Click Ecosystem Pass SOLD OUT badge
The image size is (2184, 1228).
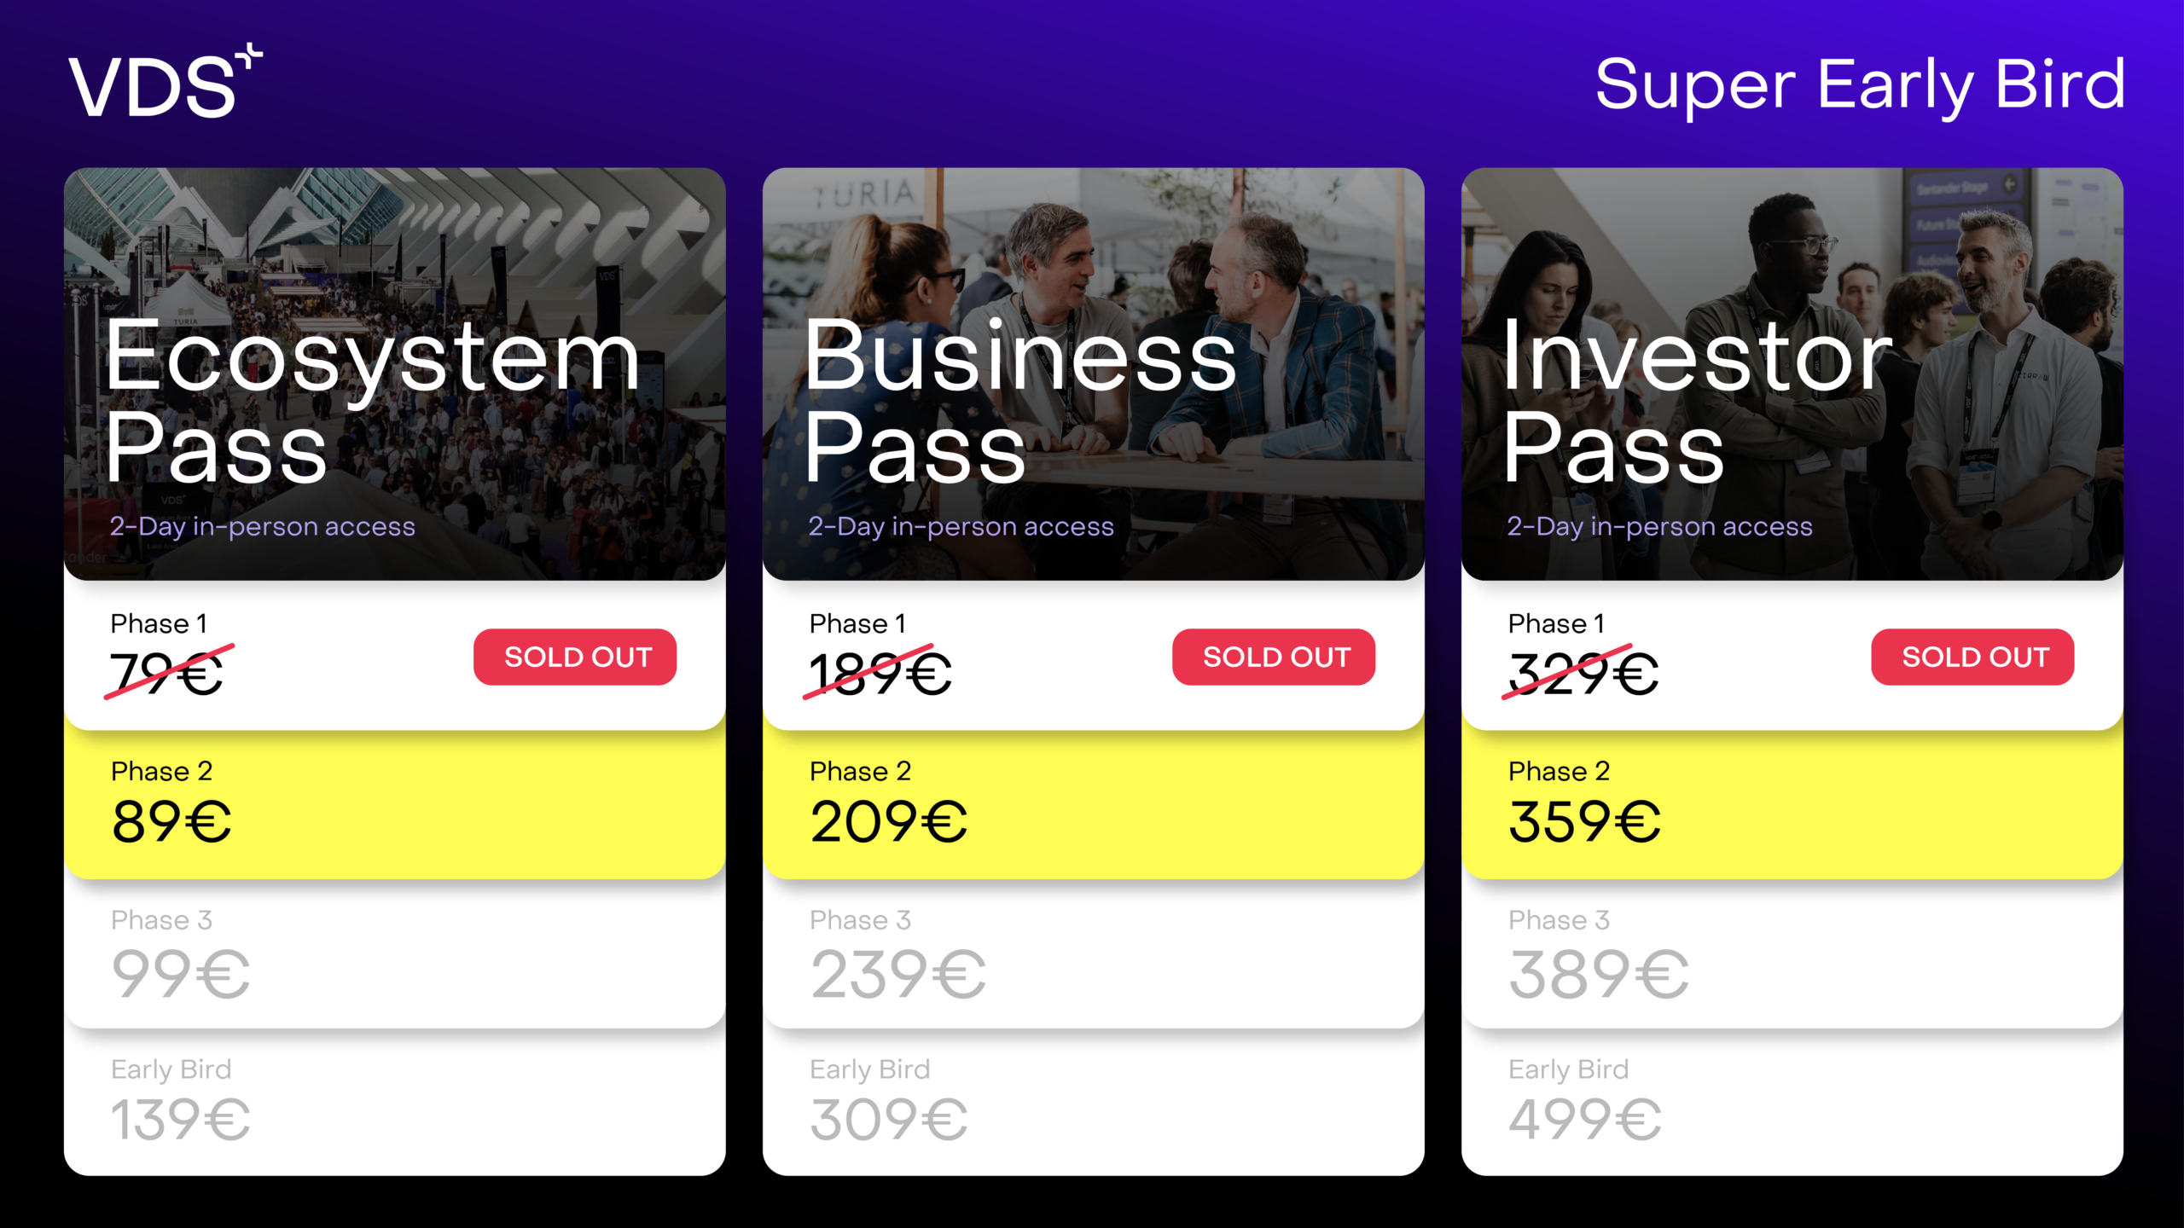[x=575, y=657]
